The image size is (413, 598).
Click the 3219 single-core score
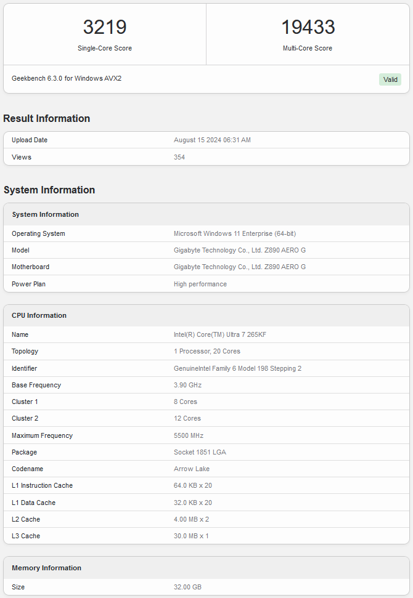click(x=105, y=27)
